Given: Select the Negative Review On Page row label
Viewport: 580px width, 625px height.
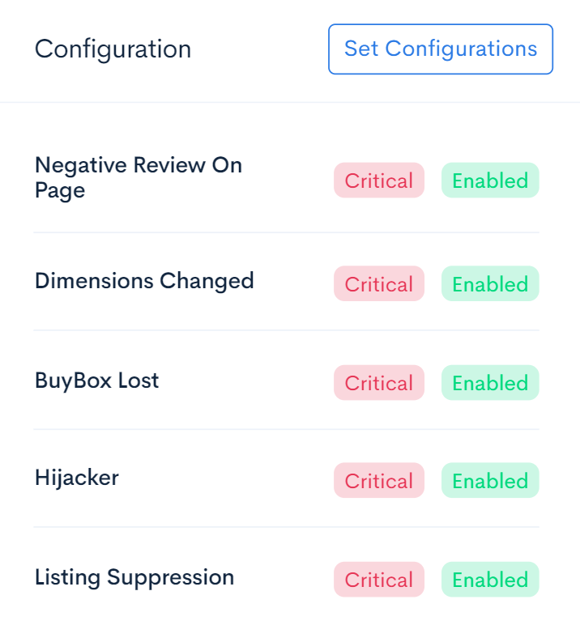Looking at the screenshot, I should (139, 178).
